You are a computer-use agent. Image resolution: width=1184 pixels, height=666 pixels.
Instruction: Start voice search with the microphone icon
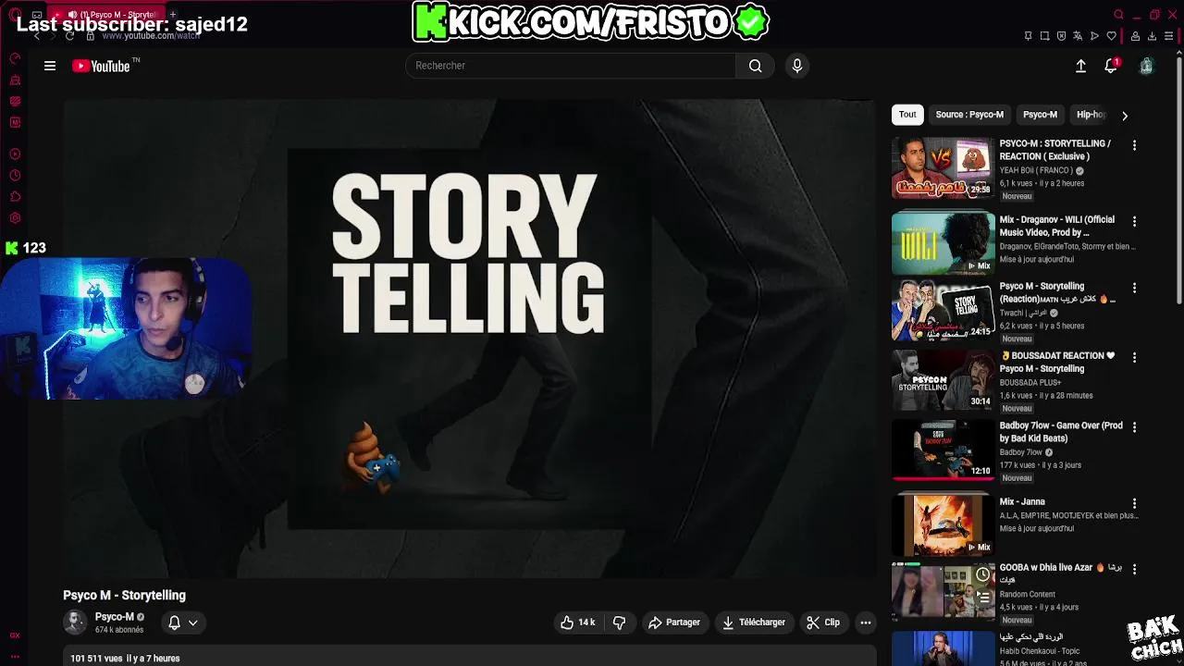[x=796, y=66]
